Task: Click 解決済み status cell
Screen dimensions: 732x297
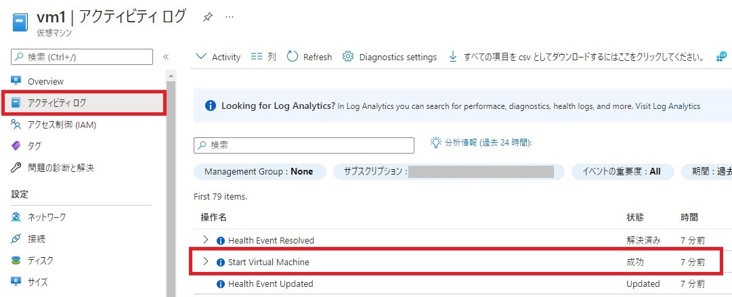Action: (x=644, y=241)
